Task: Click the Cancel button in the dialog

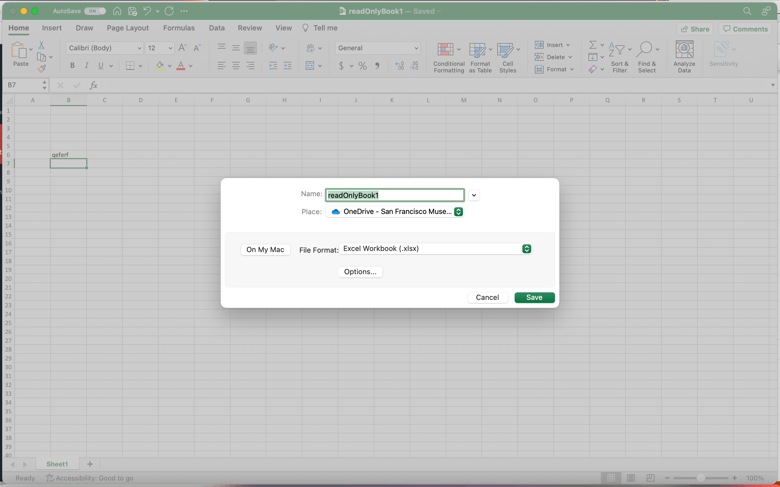Action: (487, 297)
